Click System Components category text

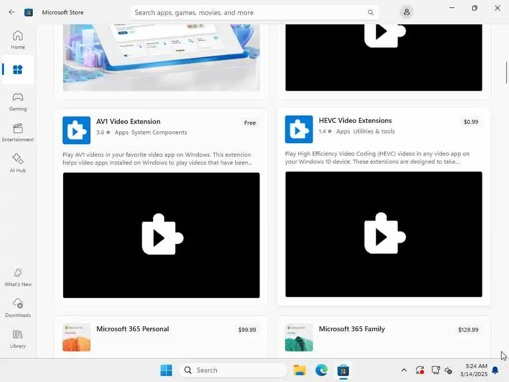[x=159, y=132]
